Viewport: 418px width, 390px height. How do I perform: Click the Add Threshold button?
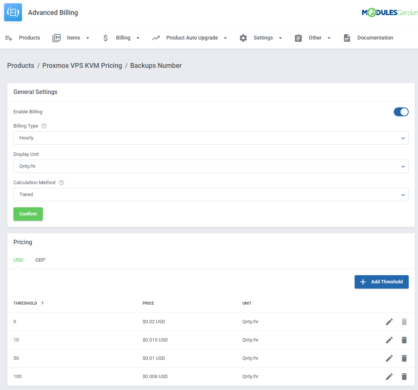[x=381, y=282]
